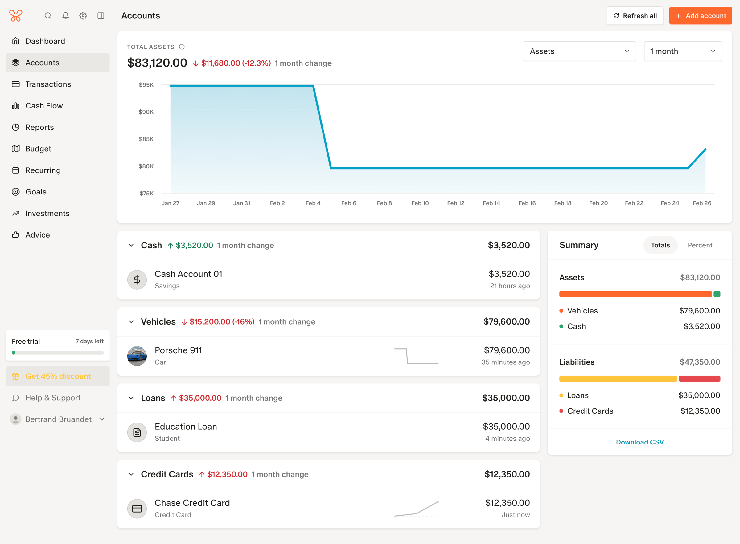Click Chase Credit Card icon
The height and width of the screenshot is (544, 740).
[137, 509]
